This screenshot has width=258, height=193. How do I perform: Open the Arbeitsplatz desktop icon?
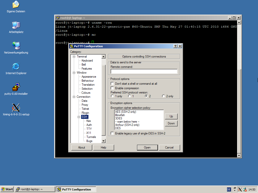(x=16, y=25)
